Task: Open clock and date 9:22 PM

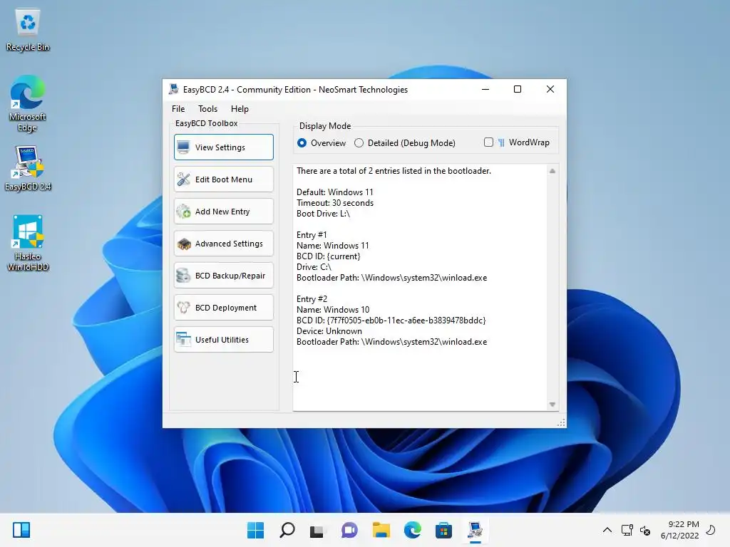Action: [679, 530]
